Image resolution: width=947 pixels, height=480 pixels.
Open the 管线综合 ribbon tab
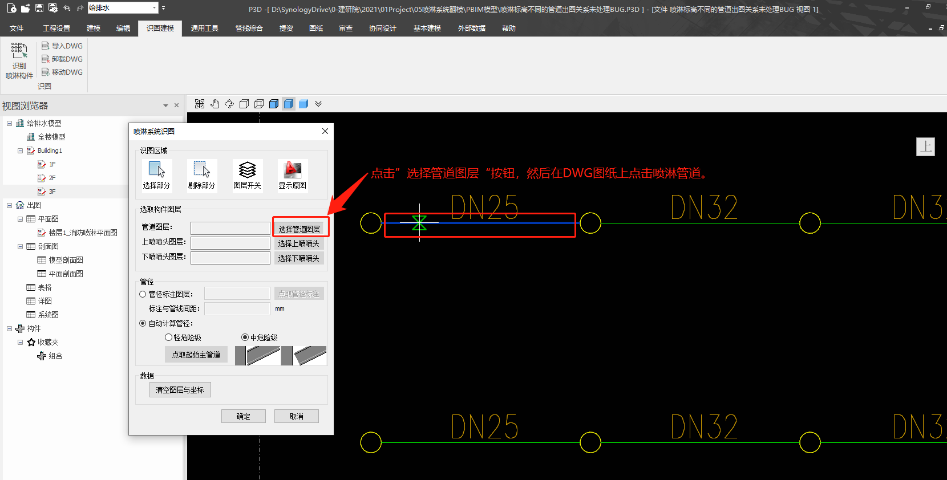249,29
